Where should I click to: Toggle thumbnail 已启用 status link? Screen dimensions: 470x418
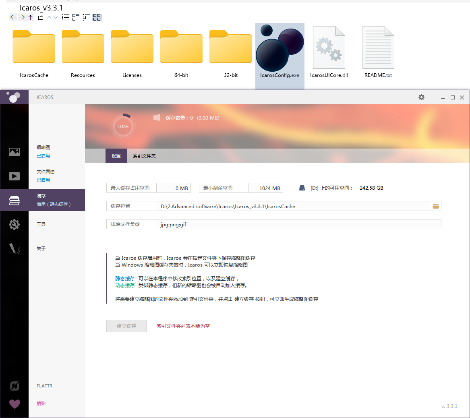coord(43,156)
